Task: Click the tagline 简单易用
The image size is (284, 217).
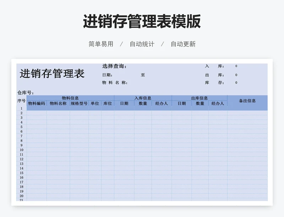Action: pos(101,44)
